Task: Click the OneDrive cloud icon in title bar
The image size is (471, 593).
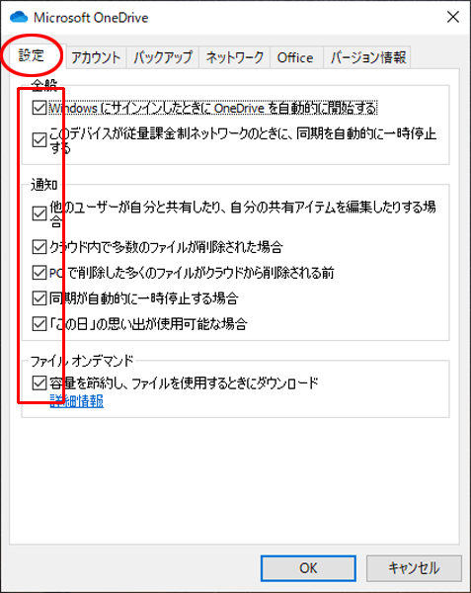Action: pos(19,18)
